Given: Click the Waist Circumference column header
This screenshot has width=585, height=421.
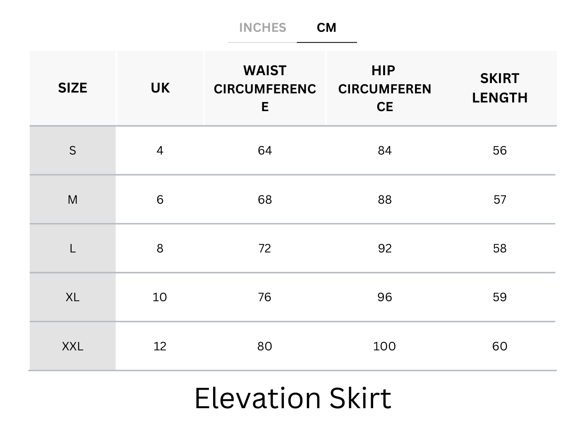Looking at the screenshot, I should point(265,88).
